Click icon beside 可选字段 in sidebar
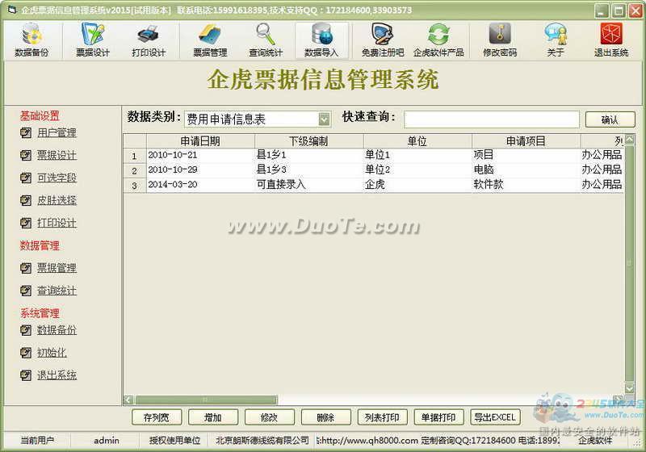This screenshot has height=452, width=646. [26, 178]
